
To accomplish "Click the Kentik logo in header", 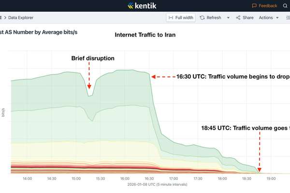I will (142, 6).
